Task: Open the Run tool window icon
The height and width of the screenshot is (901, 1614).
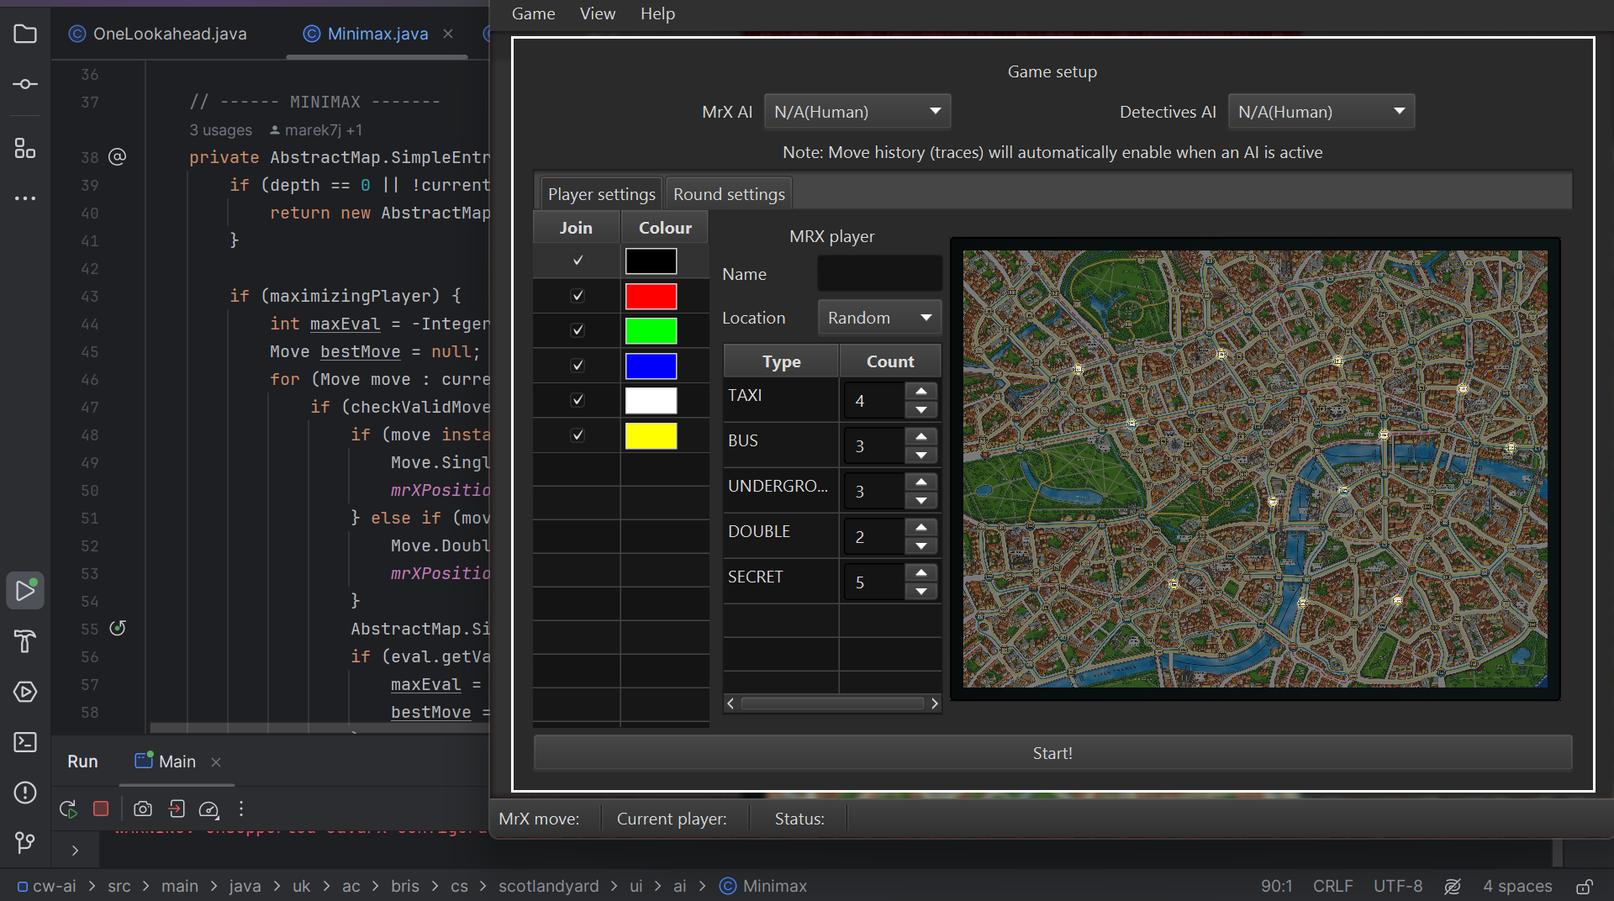Action: tap(25, 591)
